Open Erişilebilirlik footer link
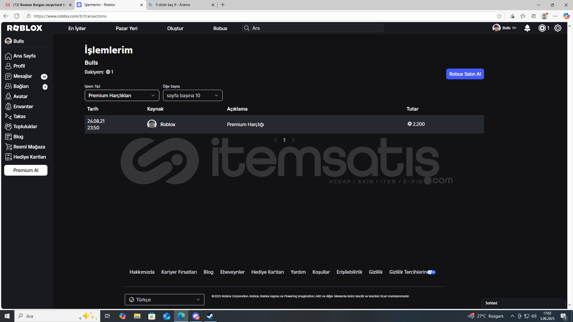This screenshot has width=573, height=322. coord(349,272)
